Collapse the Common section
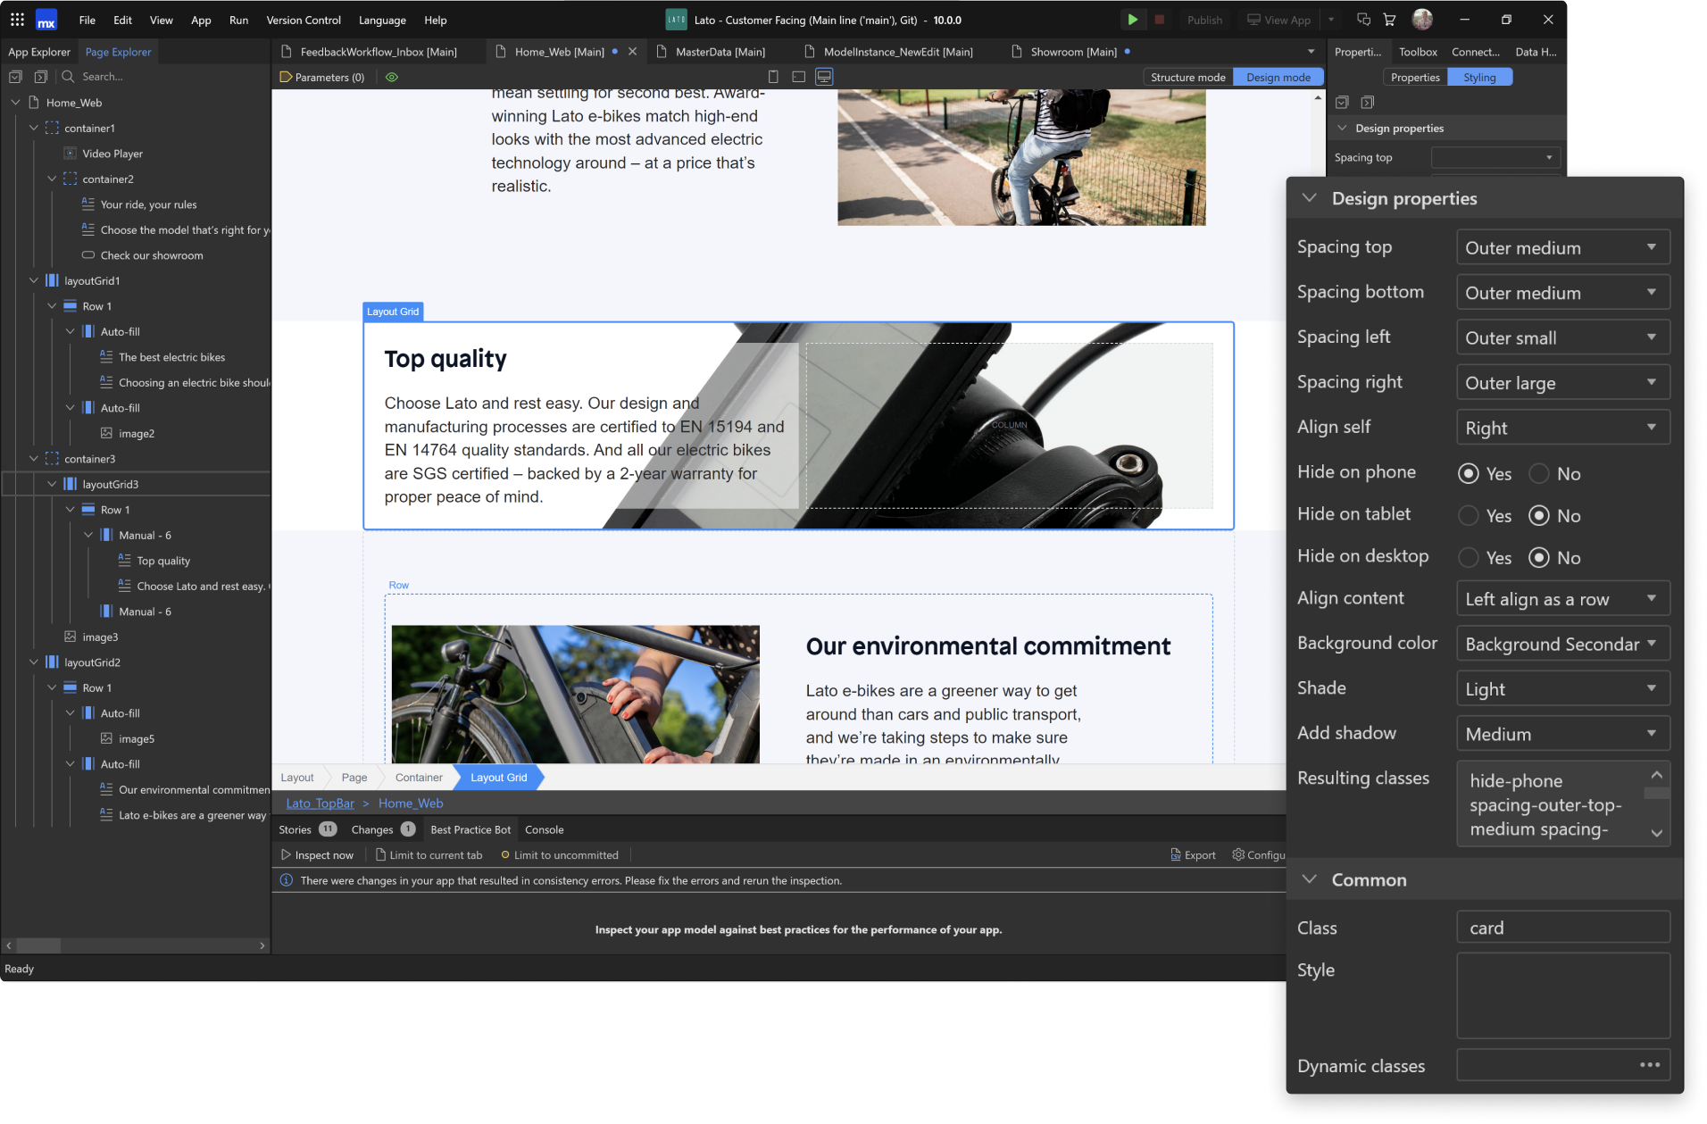This screenshot has height=1124, width=1707. click(1309, 879)
